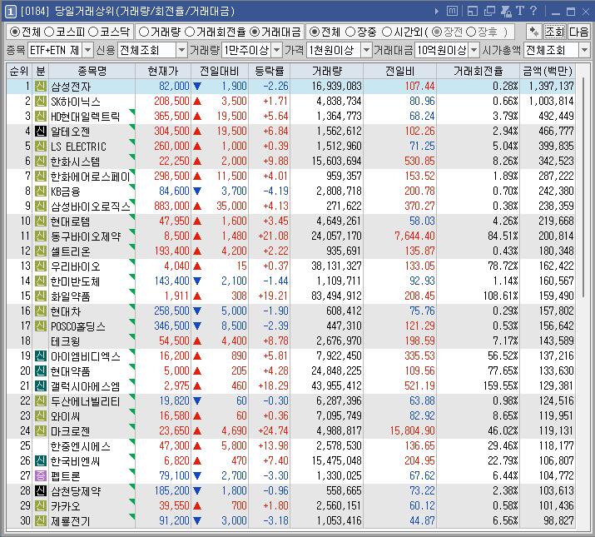
Task: Click the down-arrow indicator for KB금융
Action: pos(197,191)
